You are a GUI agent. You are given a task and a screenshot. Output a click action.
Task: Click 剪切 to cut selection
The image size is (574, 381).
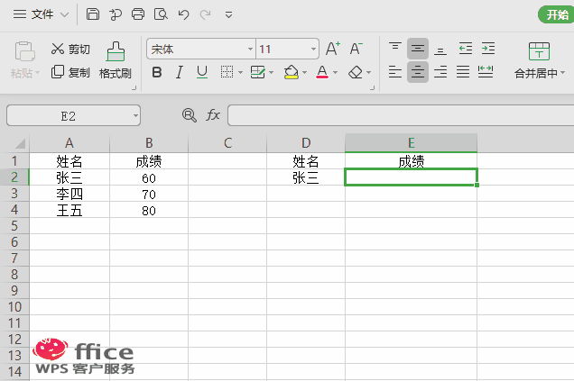tap(70, 49)
